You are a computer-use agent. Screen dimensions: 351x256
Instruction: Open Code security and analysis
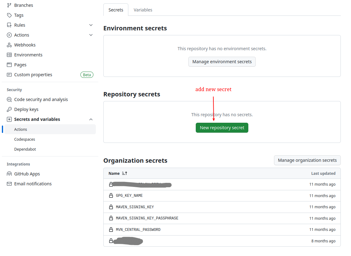click(41, 99)
